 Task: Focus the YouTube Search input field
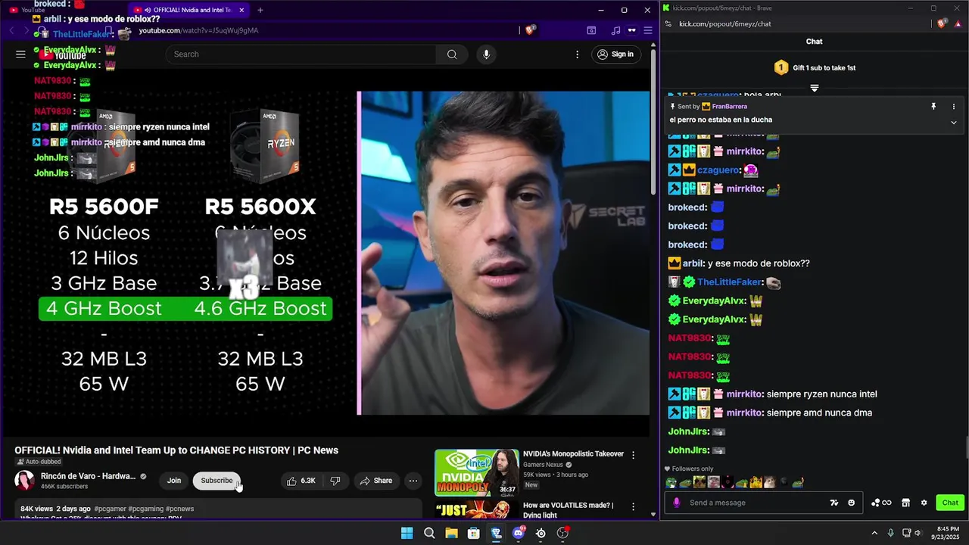[x=301, y=54]
